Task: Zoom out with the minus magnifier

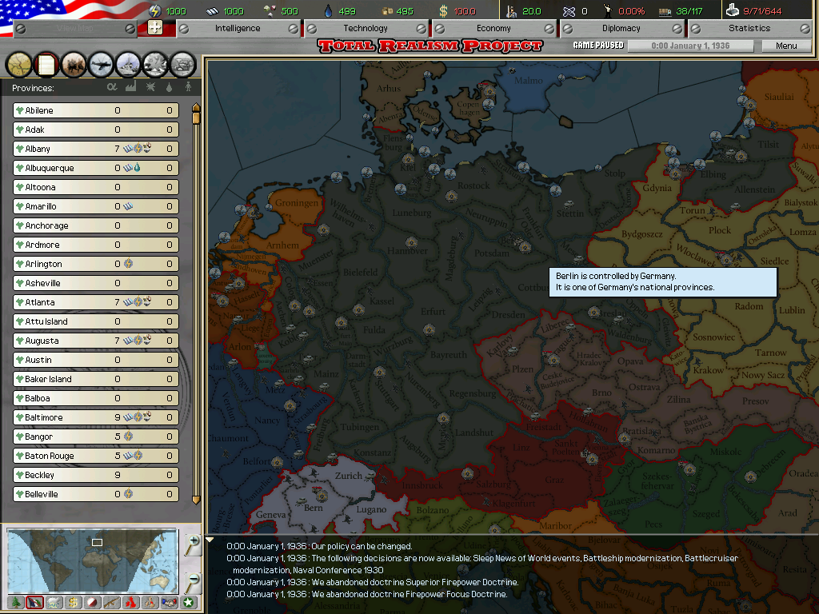Action: click(193, 581)
